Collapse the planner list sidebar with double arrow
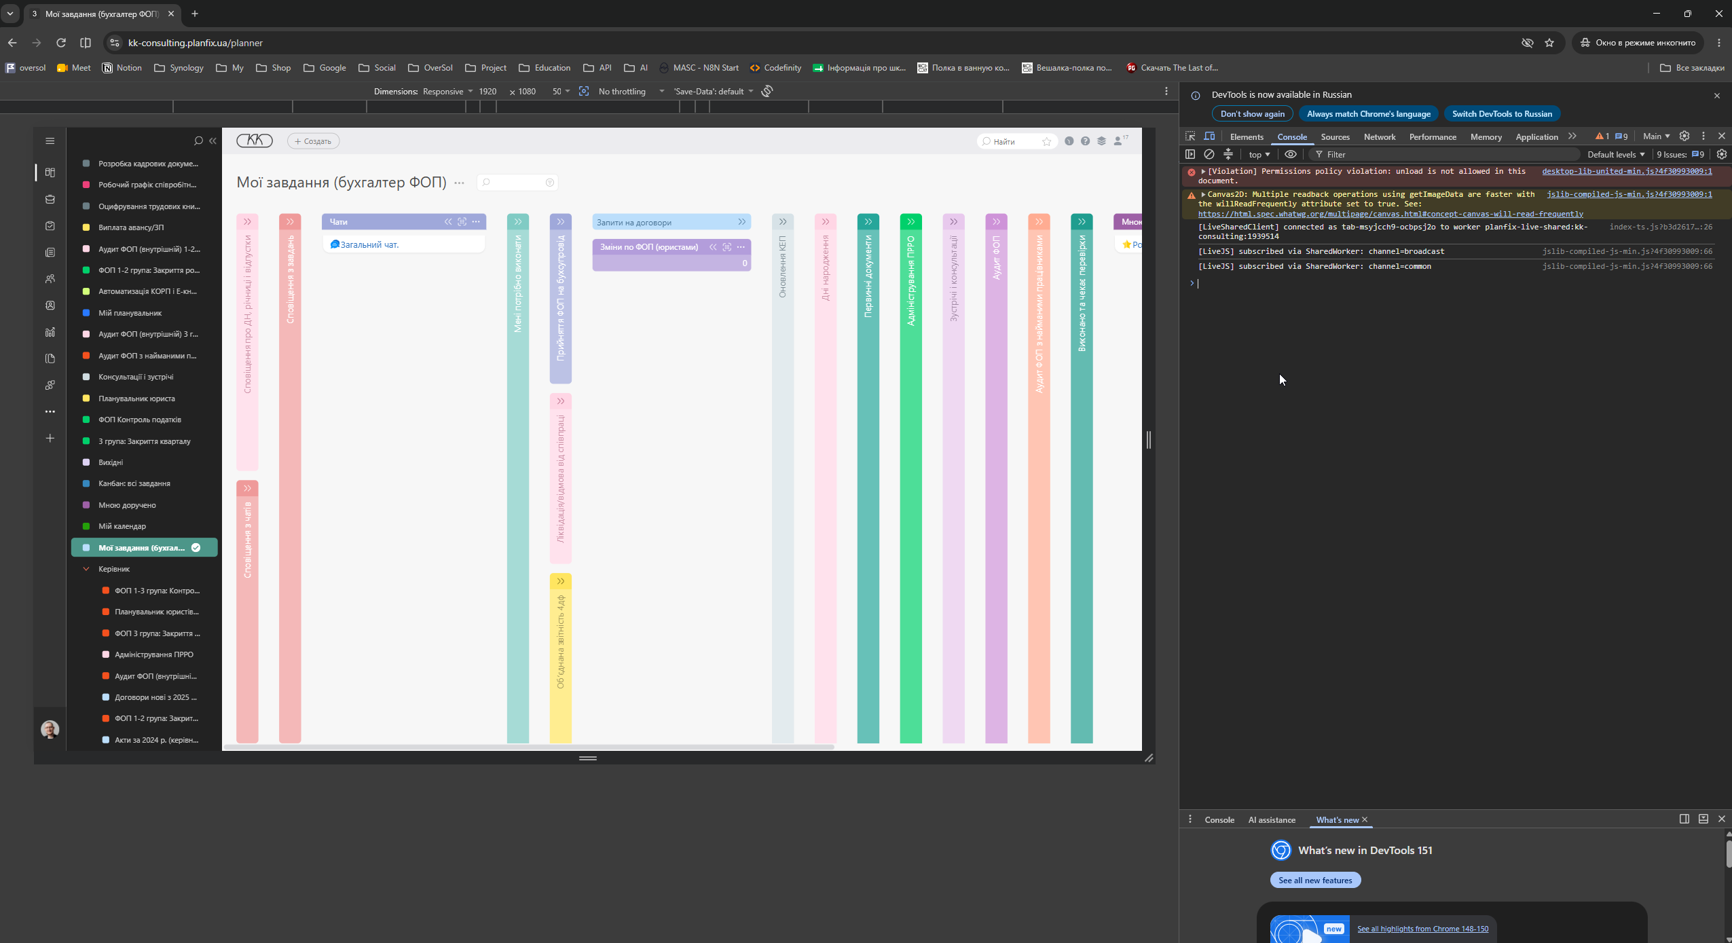The height and width of the screenshot is (943, 1732). coord(213,141)
